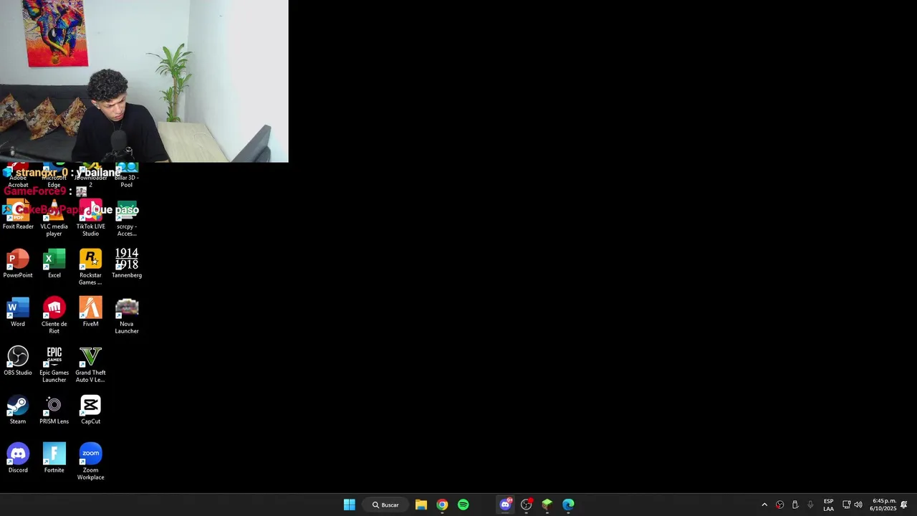Select the Cliente de Riot icon

pos(54,316)
